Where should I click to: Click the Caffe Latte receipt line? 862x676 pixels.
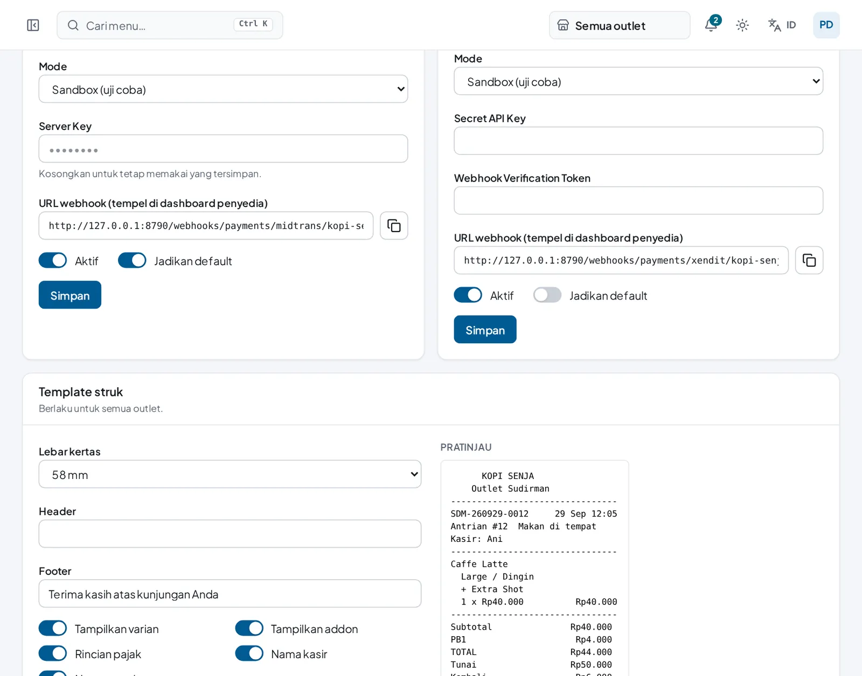(479, 564)
